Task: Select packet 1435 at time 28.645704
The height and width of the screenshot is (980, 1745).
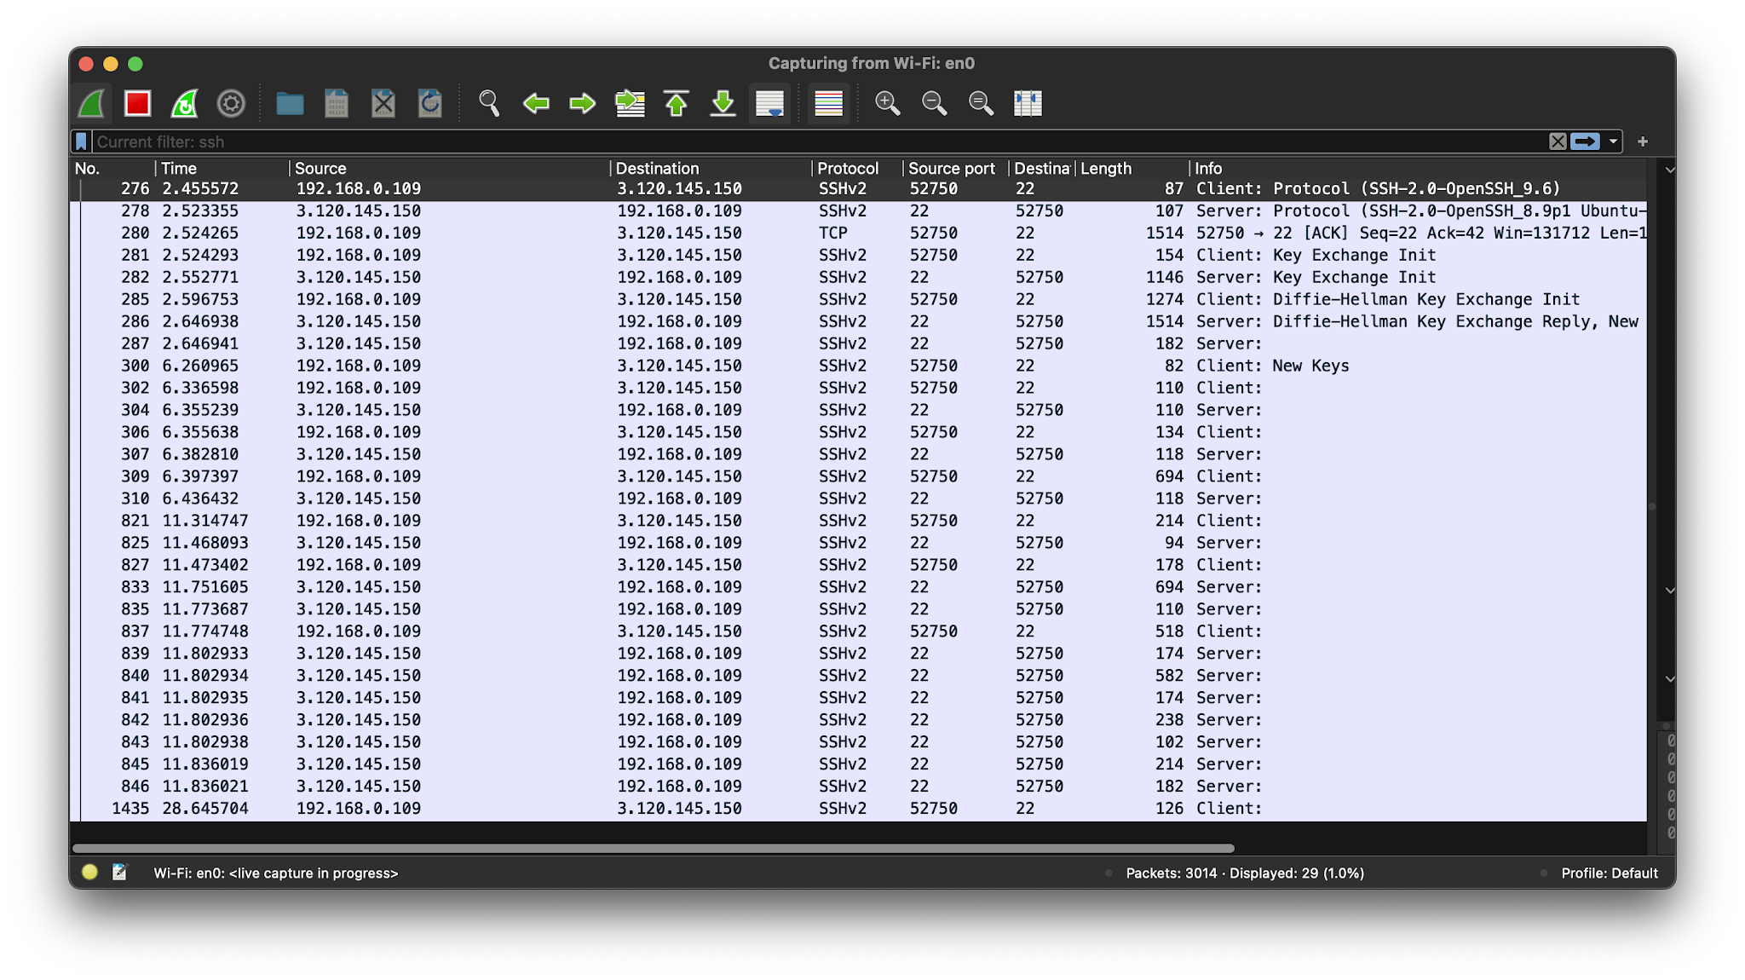Action: [x=859, y=809]
